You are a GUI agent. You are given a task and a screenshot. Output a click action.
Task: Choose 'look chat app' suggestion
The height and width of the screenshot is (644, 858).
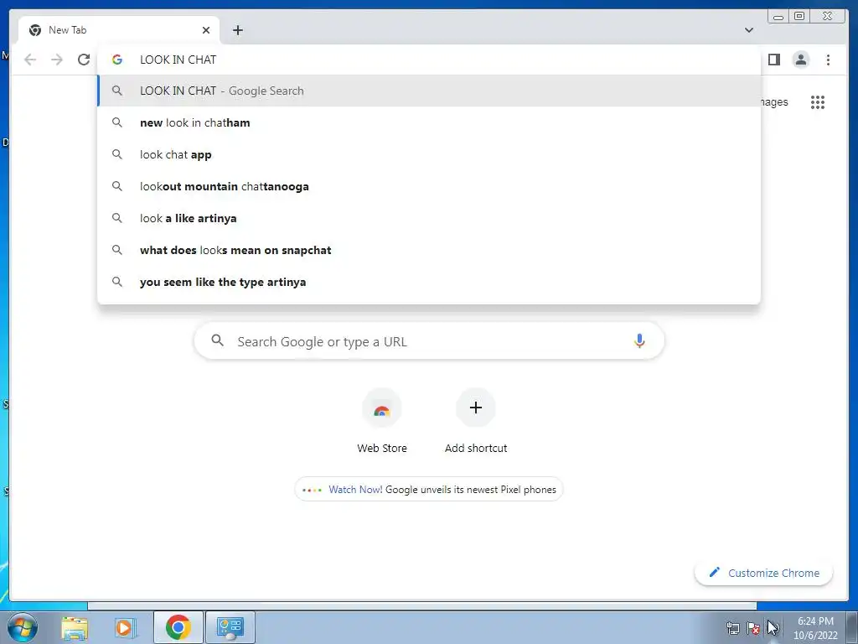pyautogui.click(x=428, y=154)
